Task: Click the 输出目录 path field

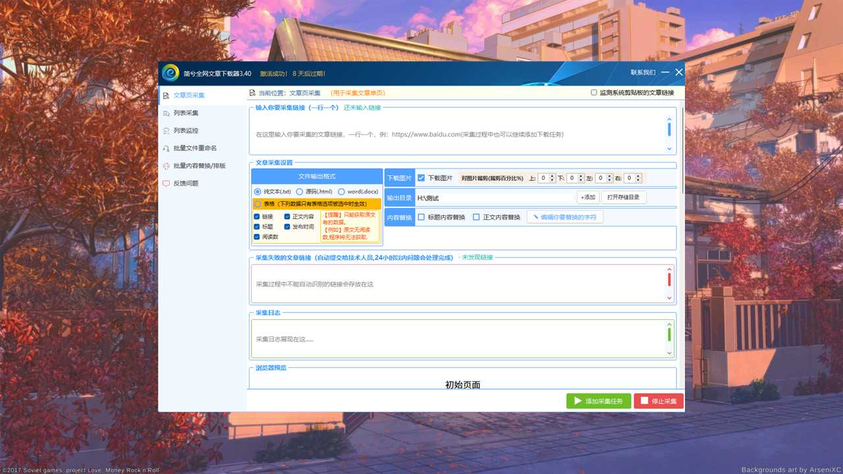Action: point(494,197)
